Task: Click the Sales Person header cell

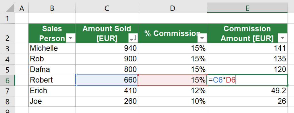Action: pyautogui.click(x=52, y=33)
